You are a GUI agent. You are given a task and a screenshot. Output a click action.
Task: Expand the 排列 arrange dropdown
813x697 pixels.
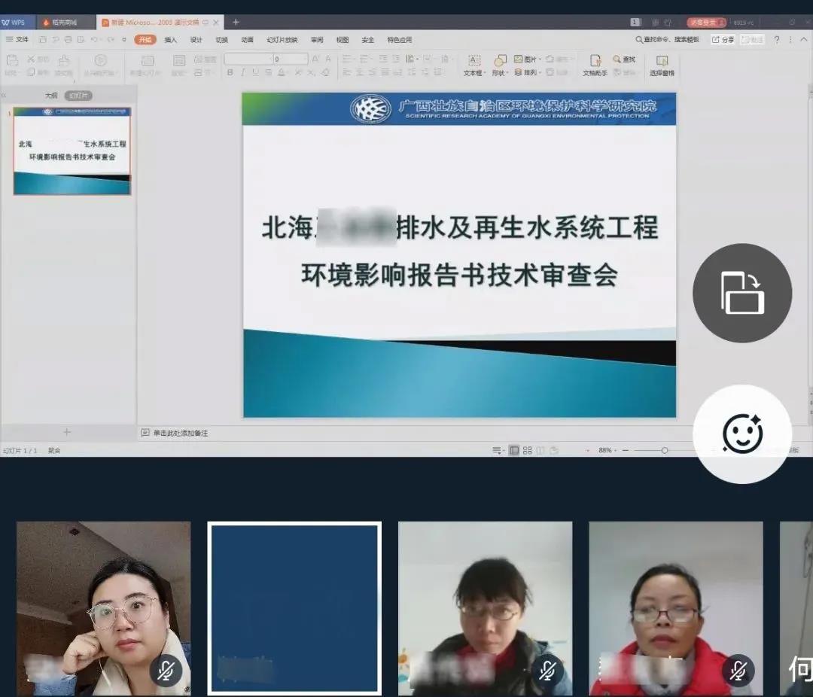pyautogui.click(x=539, y=71)
